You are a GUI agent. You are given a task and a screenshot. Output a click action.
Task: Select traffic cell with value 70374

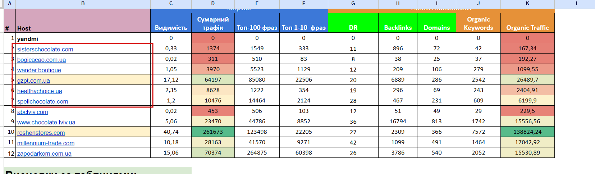coord(213,152)
